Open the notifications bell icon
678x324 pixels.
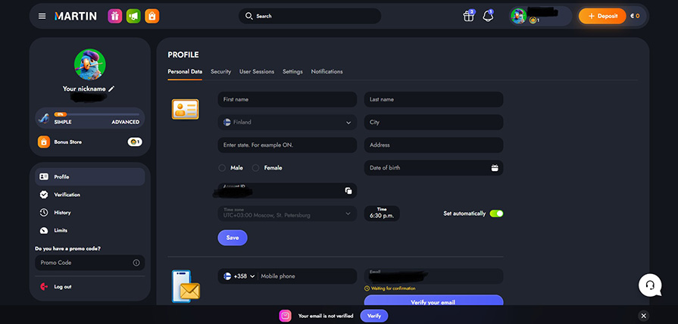[x=488, y=16]
